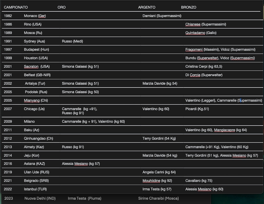
Task: Select the Rino (USA) cell
Action: pos(33,24)
